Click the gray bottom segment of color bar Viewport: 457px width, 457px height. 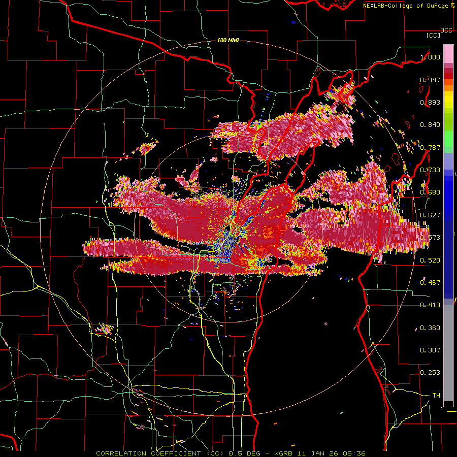(448, 353)
